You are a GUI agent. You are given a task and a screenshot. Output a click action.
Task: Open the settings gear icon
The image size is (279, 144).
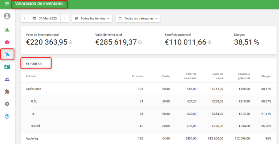pos(7,104)
